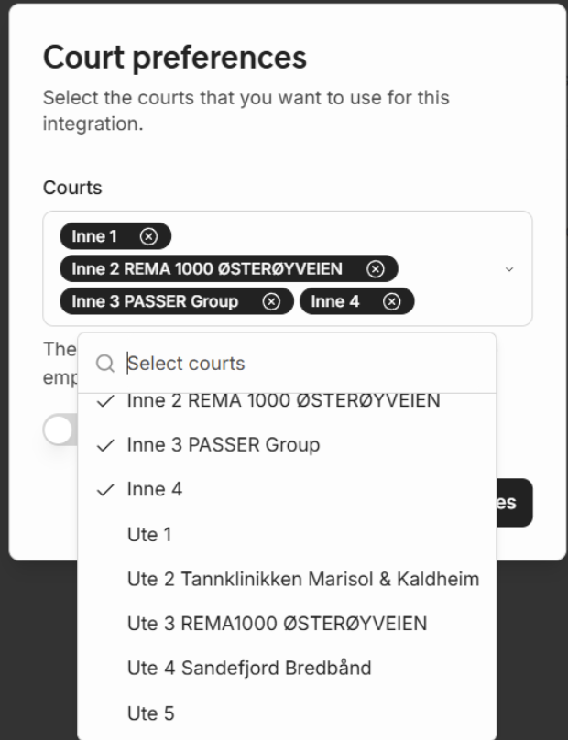
Task: Remove the Inne 1 court tag
Action: coord(148,236)
